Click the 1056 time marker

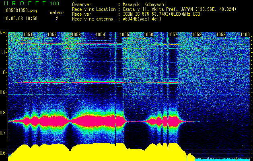tap(148, 35)
